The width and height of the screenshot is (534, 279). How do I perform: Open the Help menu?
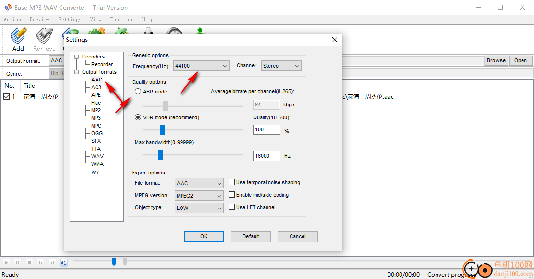(x=147, y=19)
